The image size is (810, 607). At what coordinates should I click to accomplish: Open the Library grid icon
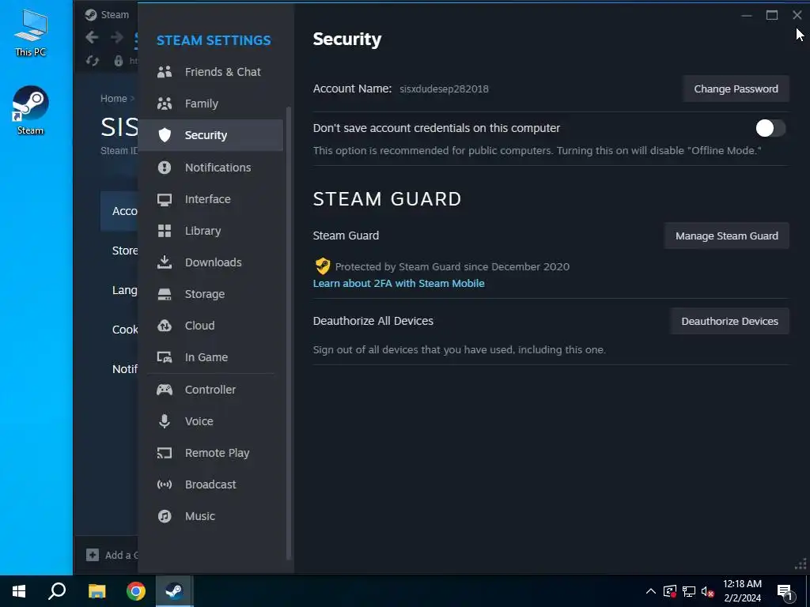click(165, 231)
